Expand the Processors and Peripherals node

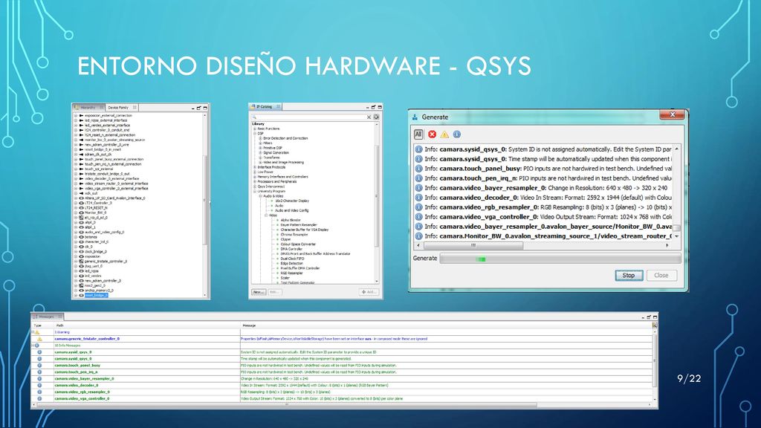pyautogui.click(x=255, y=181)
